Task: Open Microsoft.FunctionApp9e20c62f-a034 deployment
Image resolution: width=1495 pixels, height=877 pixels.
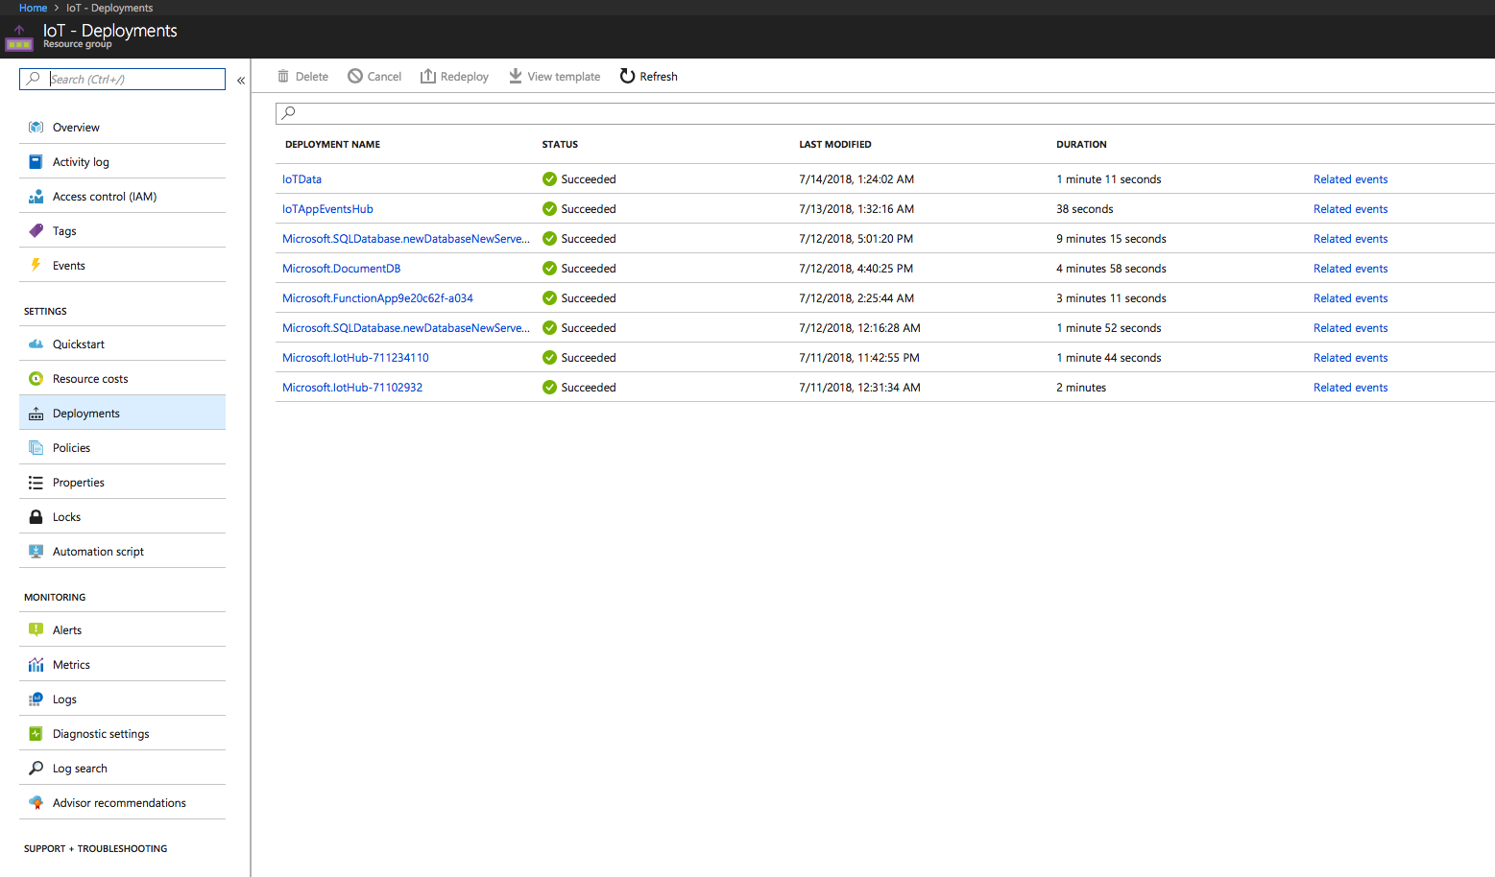Action: tap(377, 298)
